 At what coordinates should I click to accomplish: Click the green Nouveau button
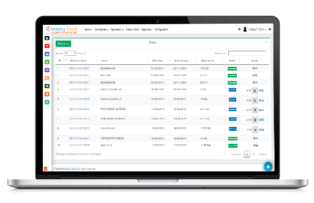pyautogui.click(x=63, y=43)
